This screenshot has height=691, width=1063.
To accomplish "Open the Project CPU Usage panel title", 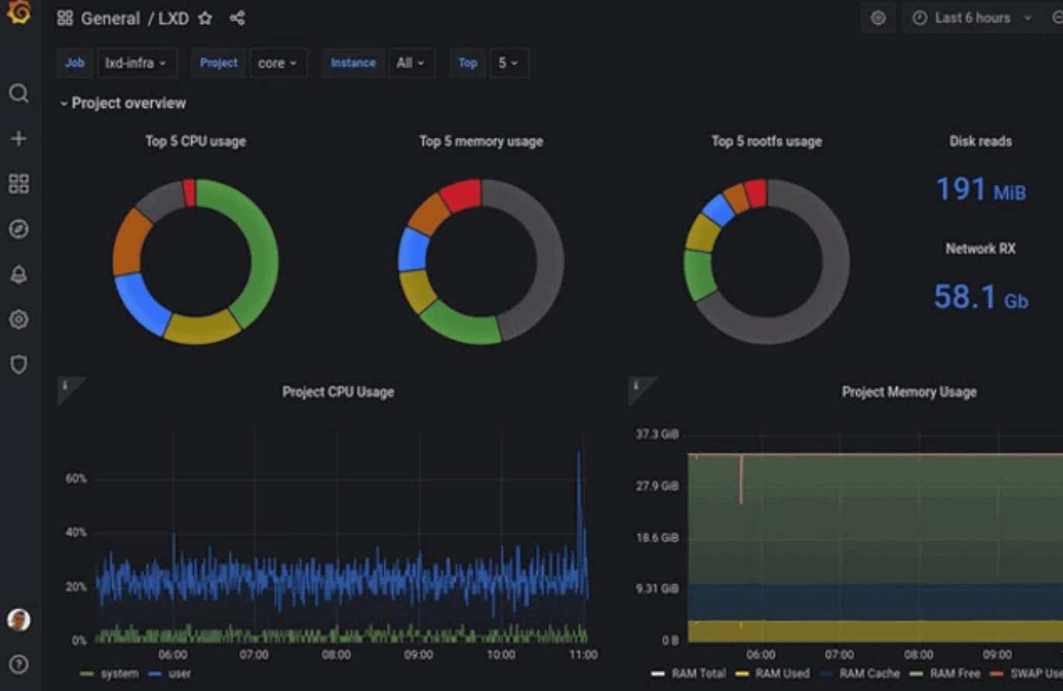I will [339, 392].
